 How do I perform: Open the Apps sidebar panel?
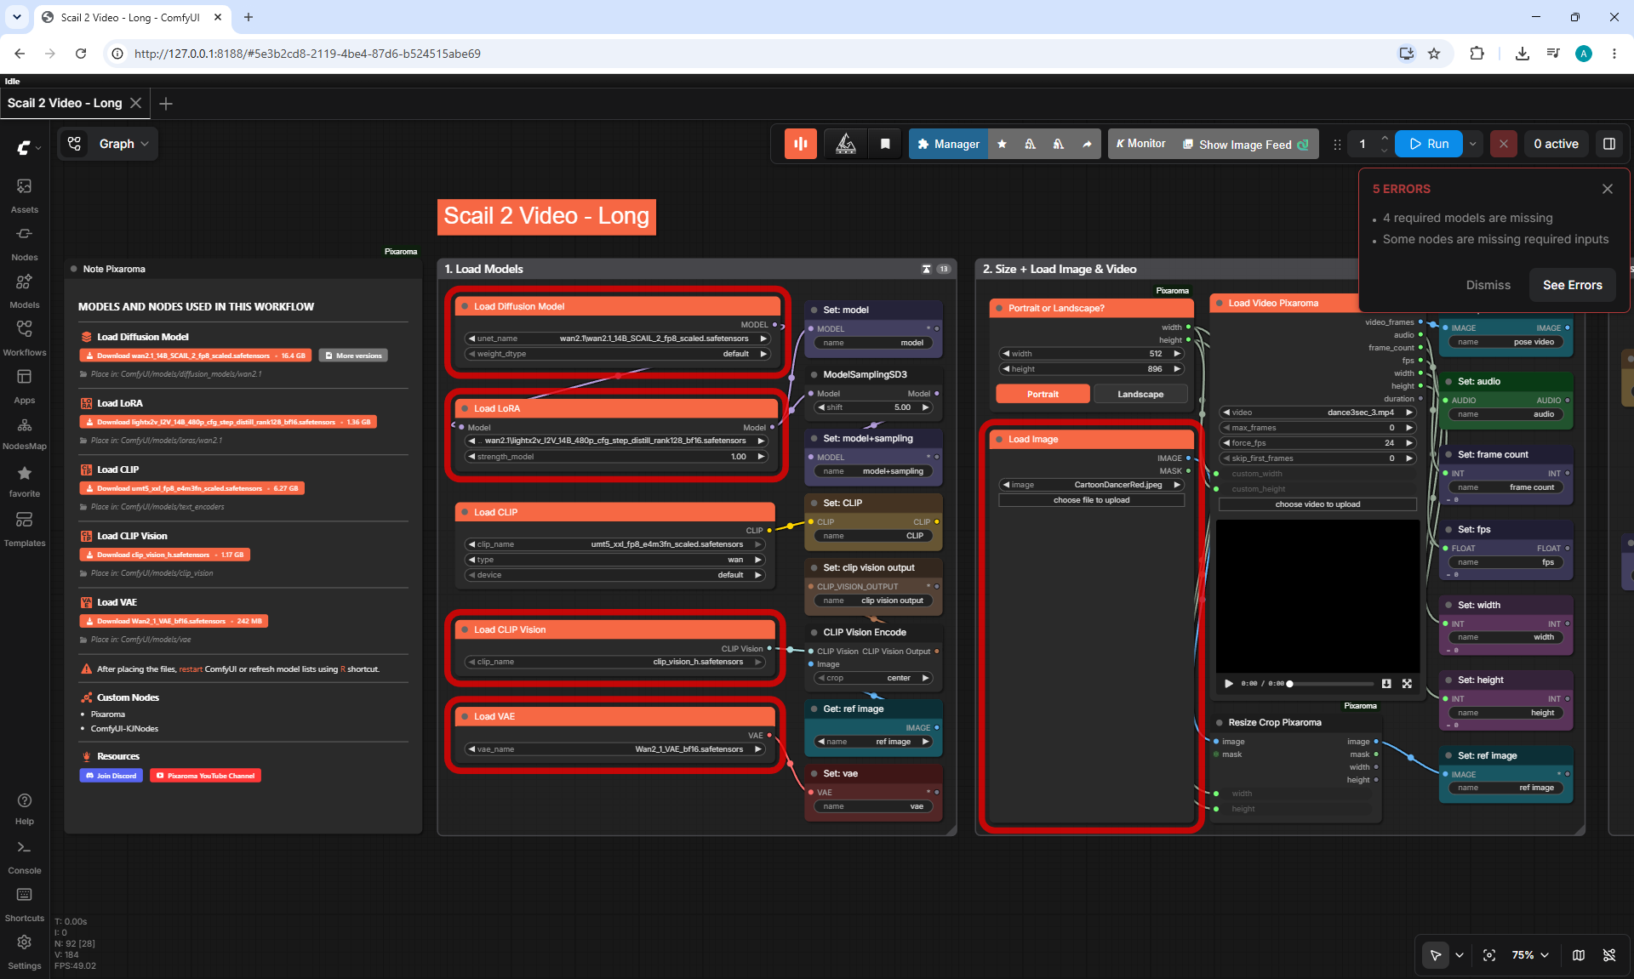click(x=24, y=386)
